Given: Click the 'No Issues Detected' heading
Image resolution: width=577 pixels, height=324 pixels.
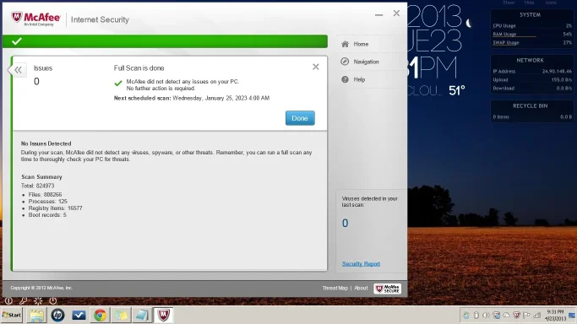Looking at the screenshot, I should pos(46,143).
